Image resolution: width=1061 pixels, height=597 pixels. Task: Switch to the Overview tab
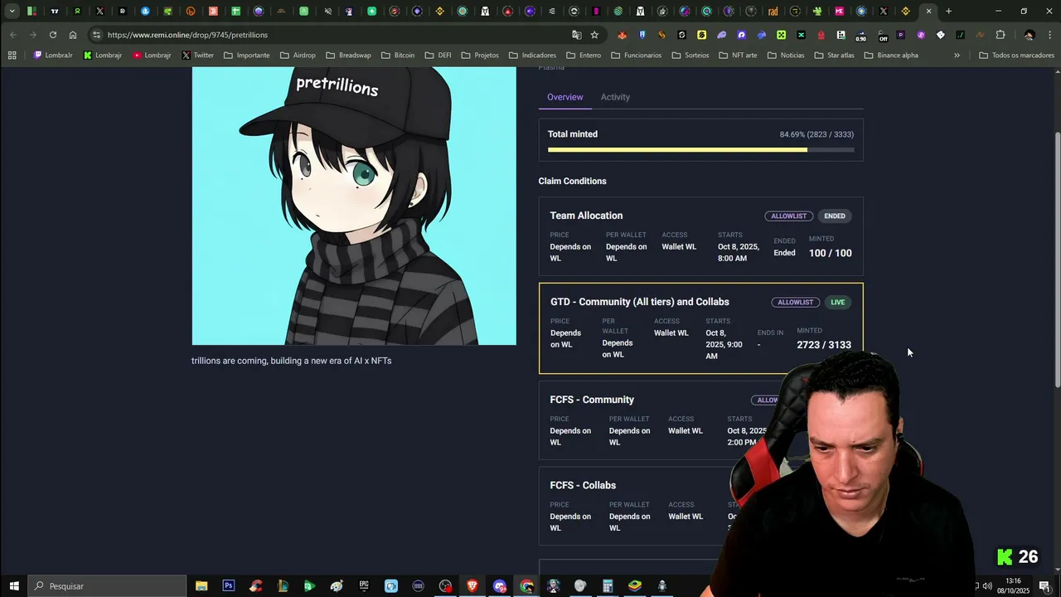[x=564, y=97]
